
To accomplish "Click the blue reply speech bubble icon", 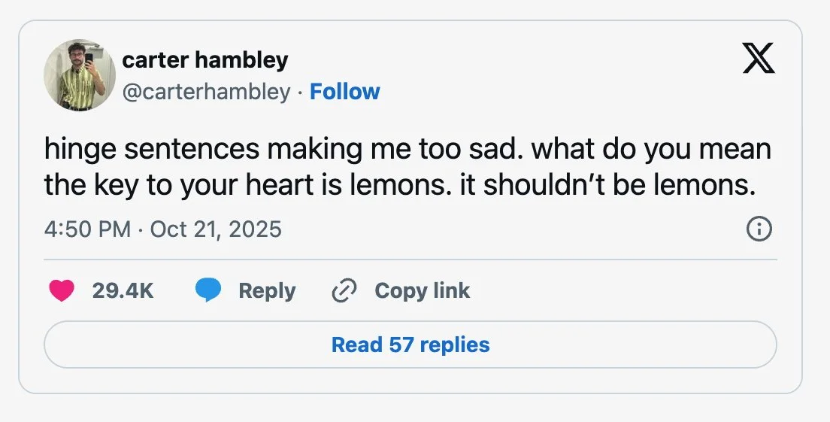I will [x=208, y=290].
